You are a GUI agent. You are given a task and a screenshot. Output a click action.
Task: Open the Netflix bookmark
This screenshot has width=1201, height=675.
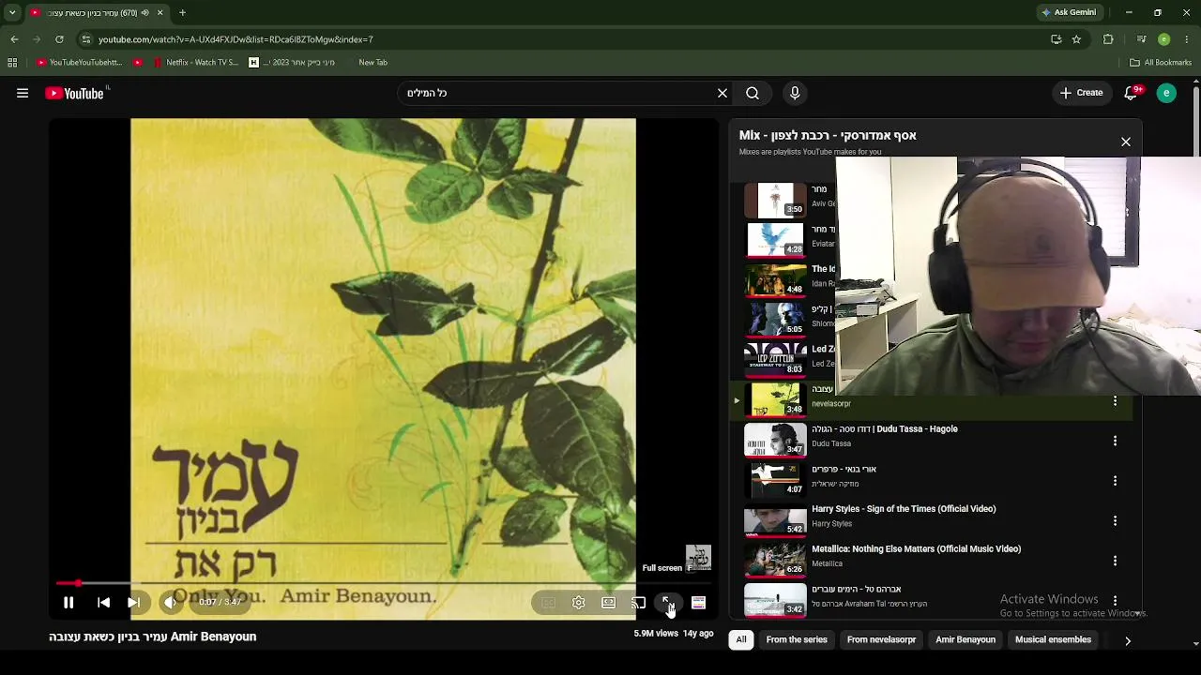[195, 63]
